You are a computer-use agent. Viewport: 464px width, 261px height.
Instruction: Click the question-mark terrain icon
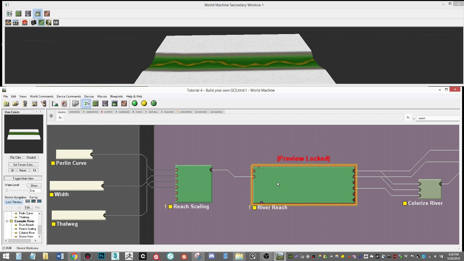point(49,22)
